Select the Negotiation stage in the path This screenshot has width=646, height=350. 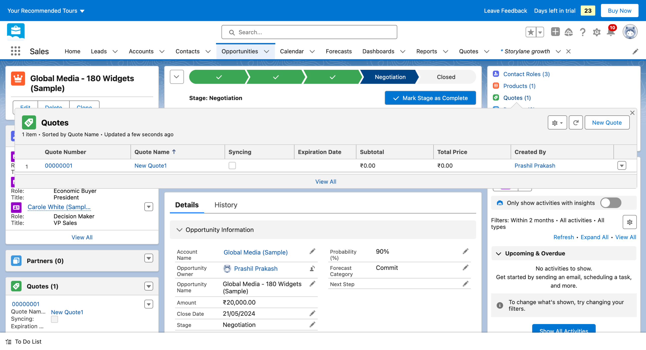(390, 77)
